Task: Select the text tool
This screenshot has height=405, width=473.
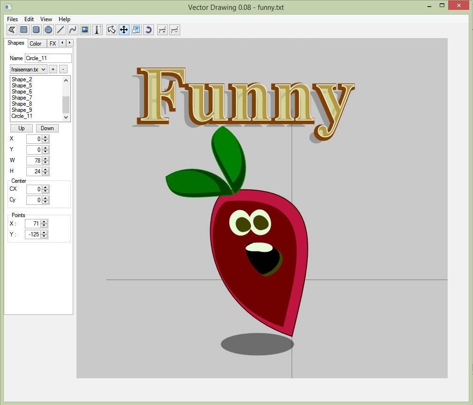Action: [x=97, y=30]
